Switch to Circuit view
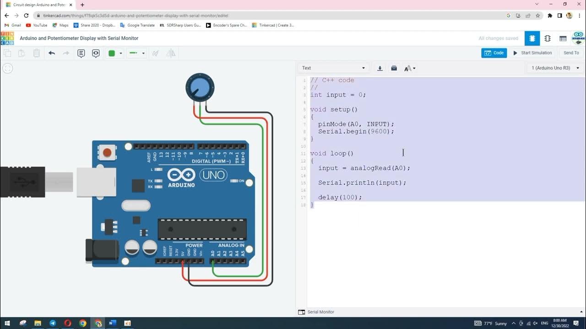The height and width of the screenshot is (329, 586). (x=532, y=38)
